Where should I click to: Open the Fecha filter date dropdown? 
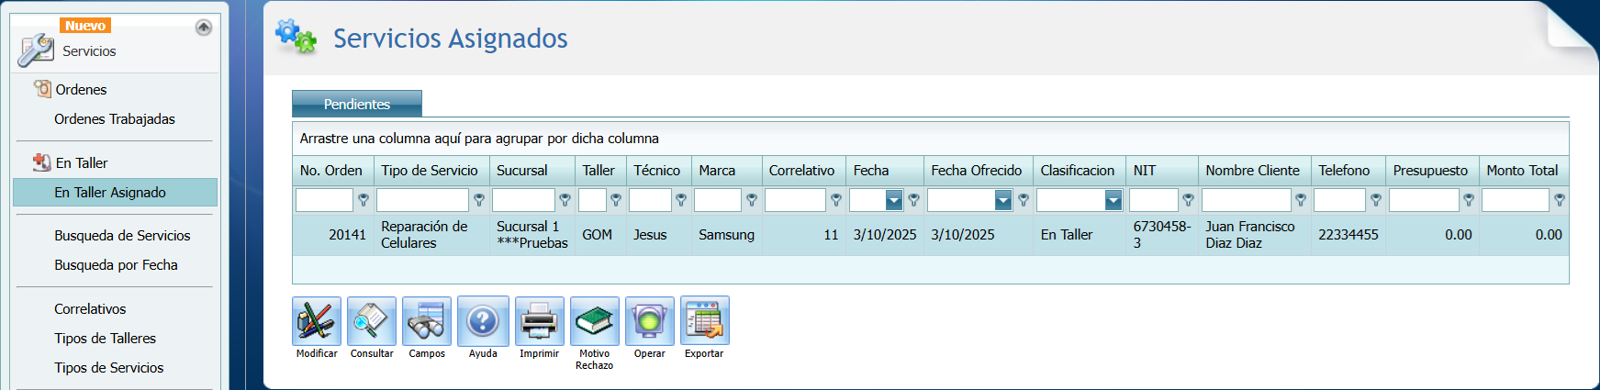(x=894, y=200)
